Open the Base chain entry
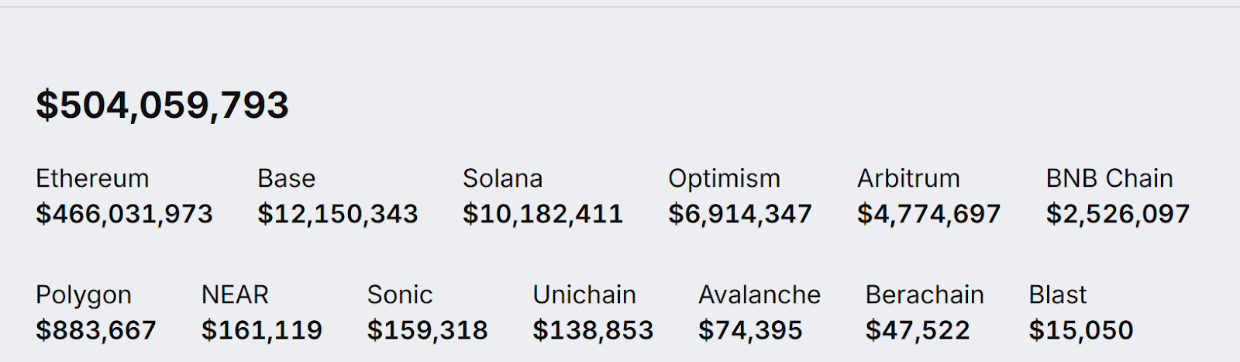Image resolution: width=1240 pixels, height=362 pixels. click(x=287, y=178)
